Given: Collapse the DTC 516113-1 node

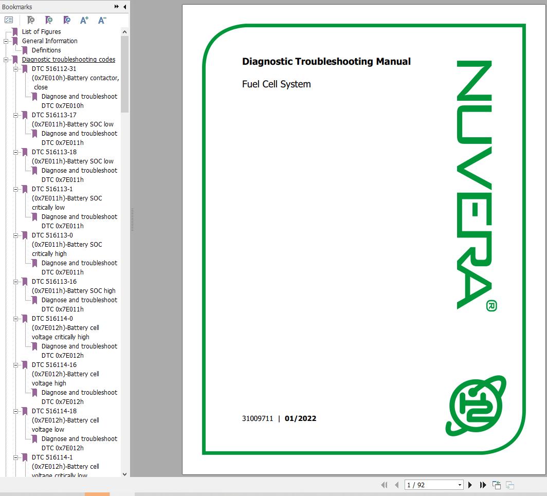Looking at the screenshot, I should pos(15,189).
